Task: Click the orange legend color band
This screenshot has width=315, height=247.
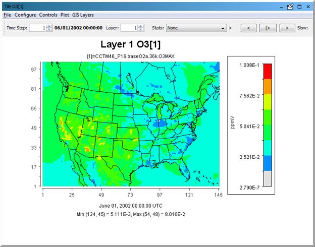Action: pyautogui.click(x=268, y=87)
